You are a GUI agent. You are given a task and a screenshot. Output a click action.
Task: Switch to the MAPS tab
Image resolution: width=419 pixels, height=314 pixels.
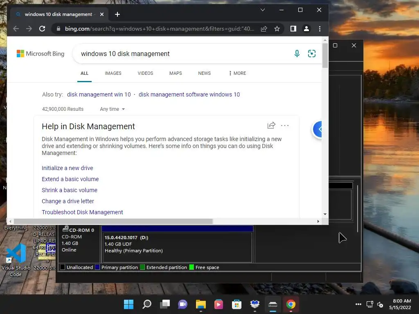tap(176, 73)
